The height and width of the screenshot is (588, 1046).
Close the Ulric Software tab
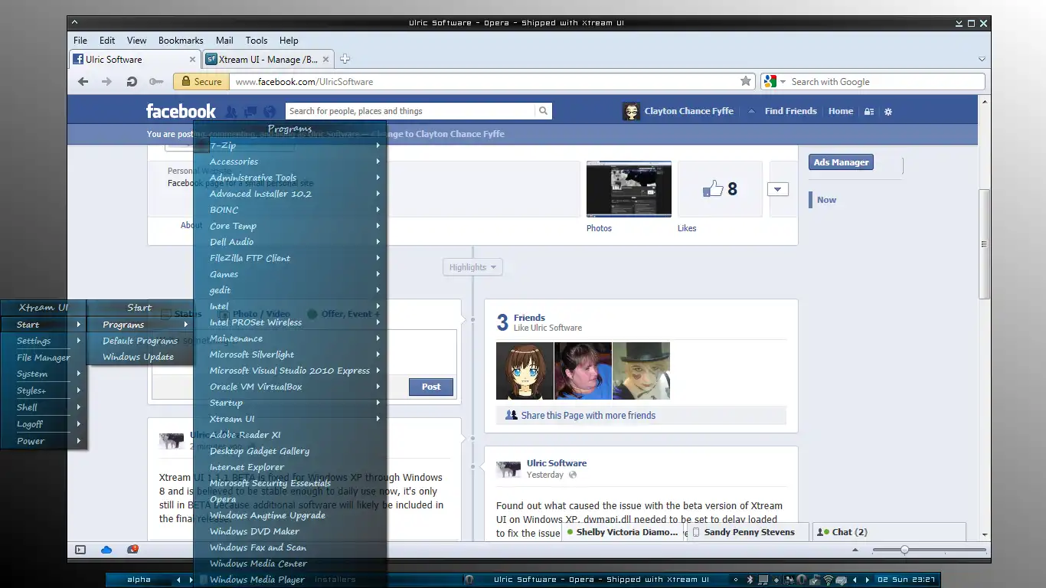pos(193,59)
